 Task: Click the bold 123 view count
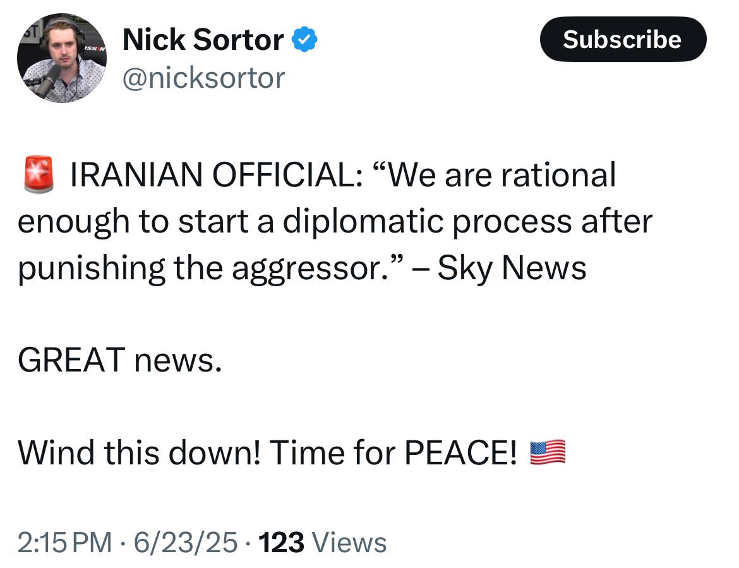pos(281,542)
